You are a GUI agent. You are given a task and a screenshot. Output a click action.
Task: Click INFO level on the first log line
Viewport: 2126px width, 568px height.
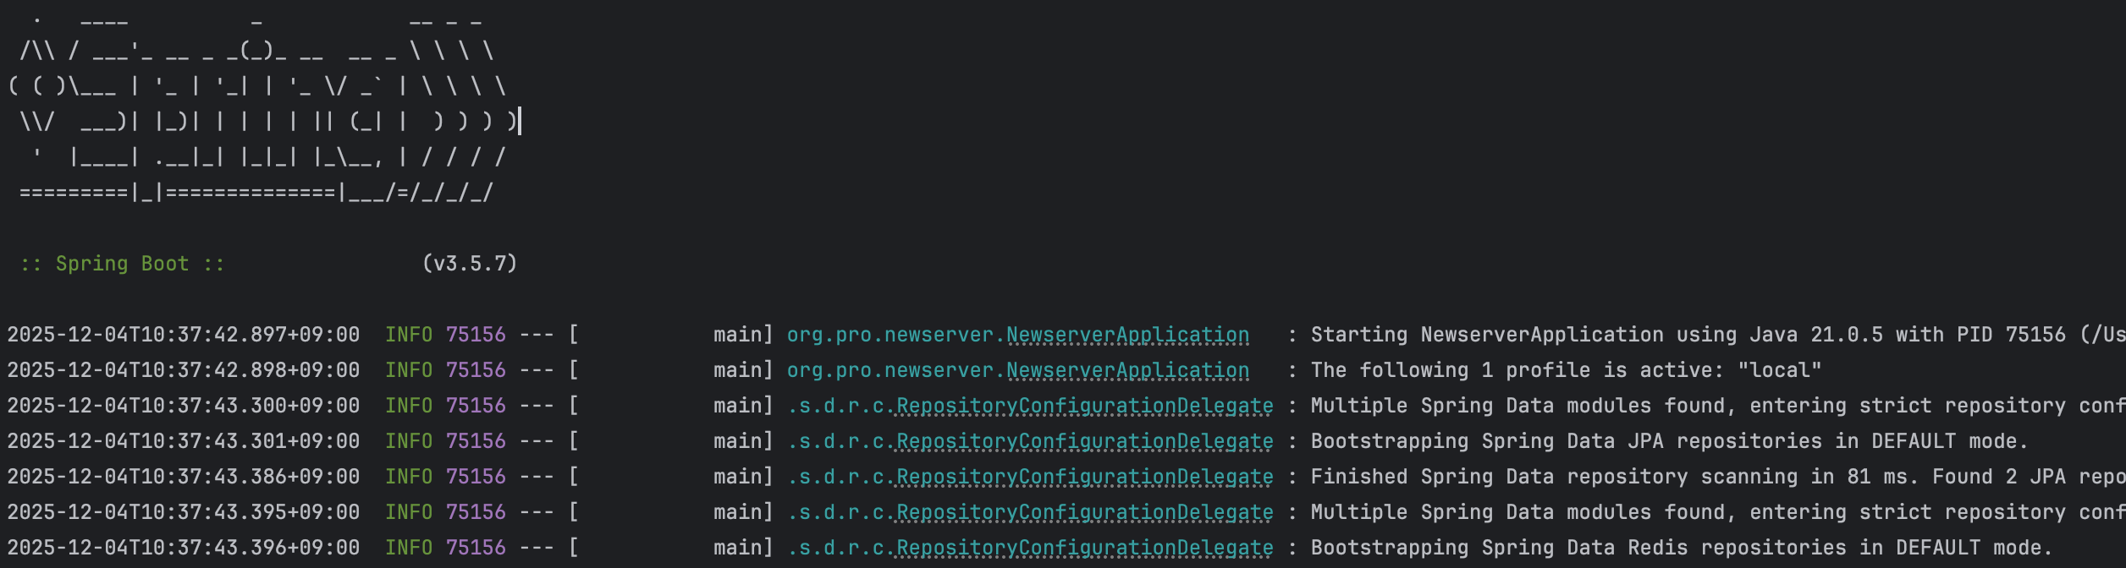[x=408, y=336]
